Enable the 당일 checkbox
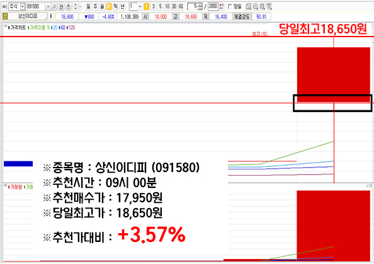 pos(230,7)
